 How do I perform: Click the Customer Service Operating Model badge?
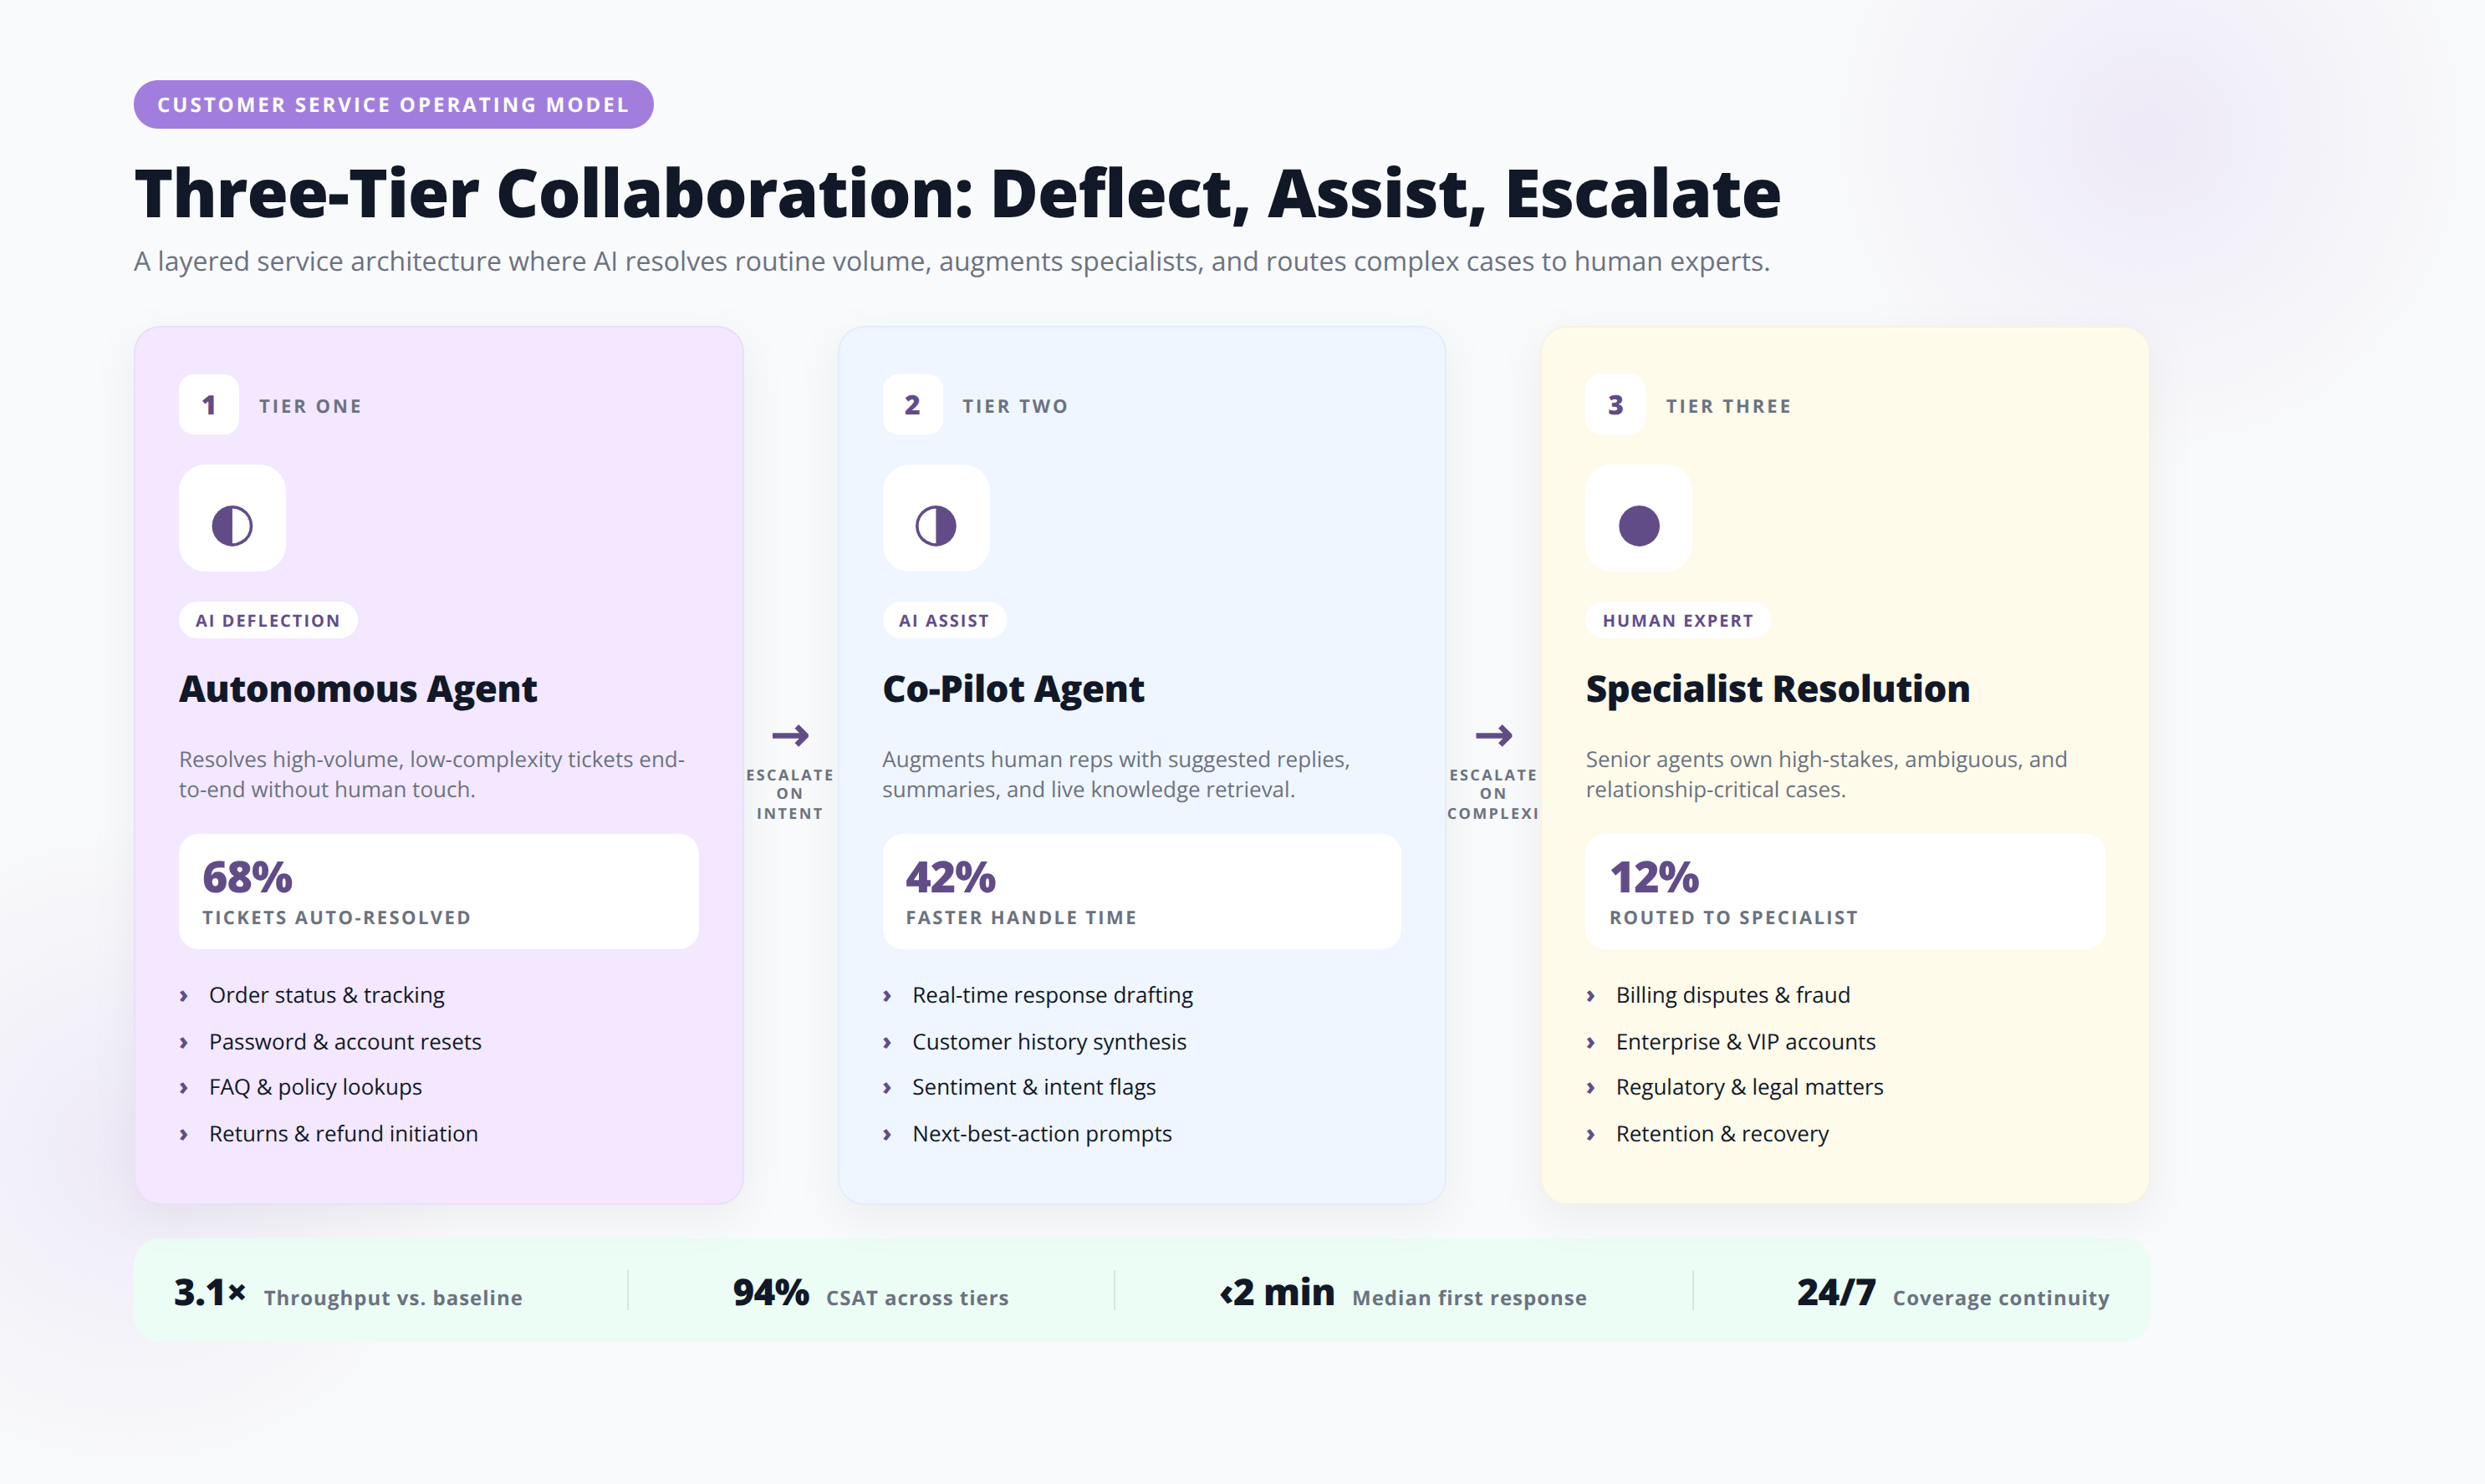point(393,104)
